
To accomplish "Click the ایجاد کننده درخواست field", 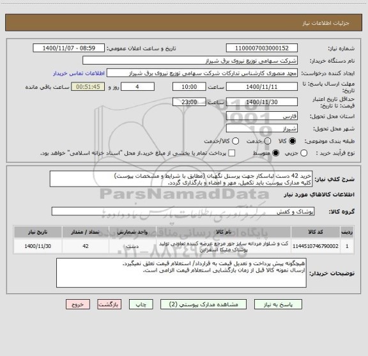I will pos(202,73).
